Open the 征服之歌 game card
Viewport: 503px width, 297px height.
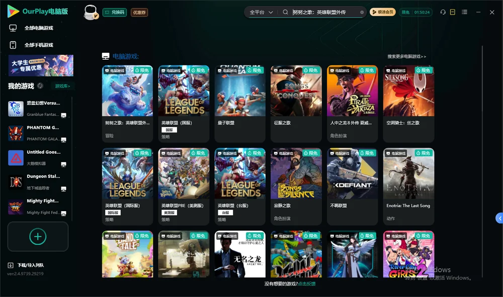click(x=296, y=104)
